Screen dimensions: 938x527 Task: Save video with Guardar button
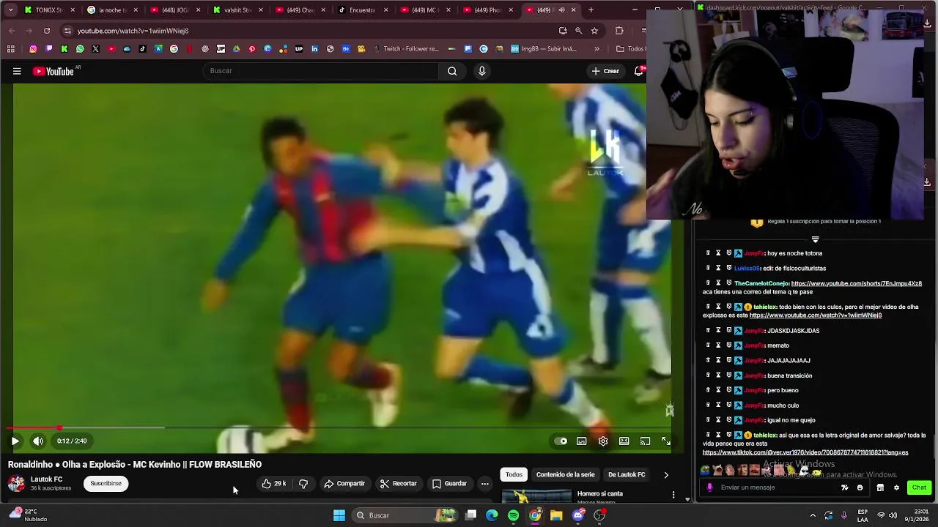(x=449, y=483)
